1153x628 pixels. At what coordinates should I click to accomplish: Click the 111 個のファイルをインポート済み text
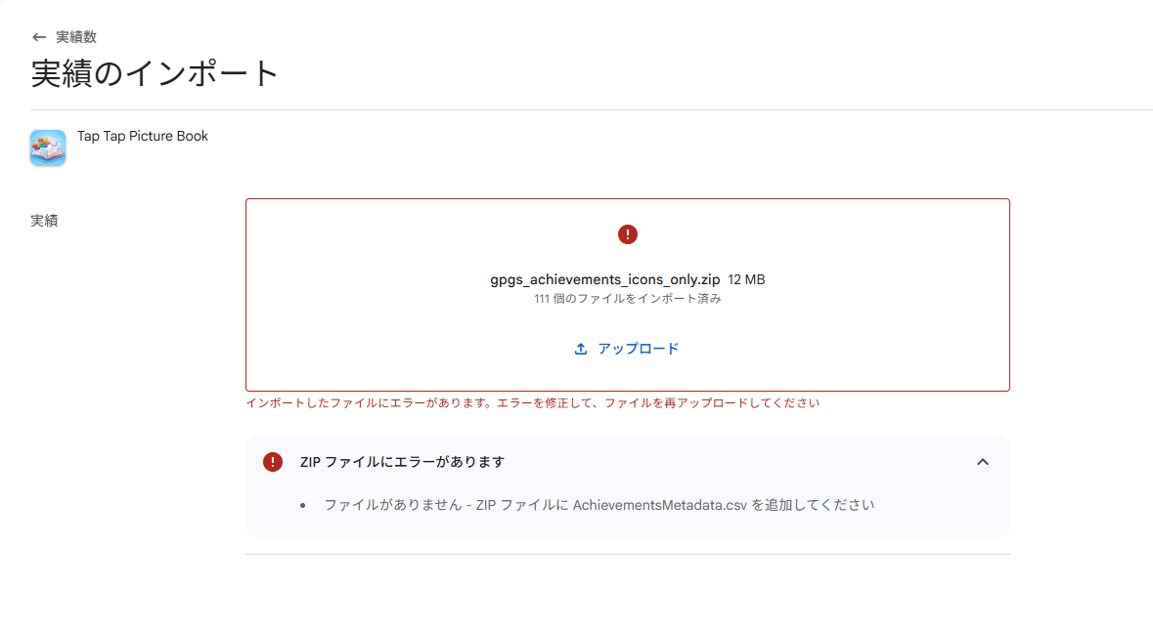coord(627,299)
